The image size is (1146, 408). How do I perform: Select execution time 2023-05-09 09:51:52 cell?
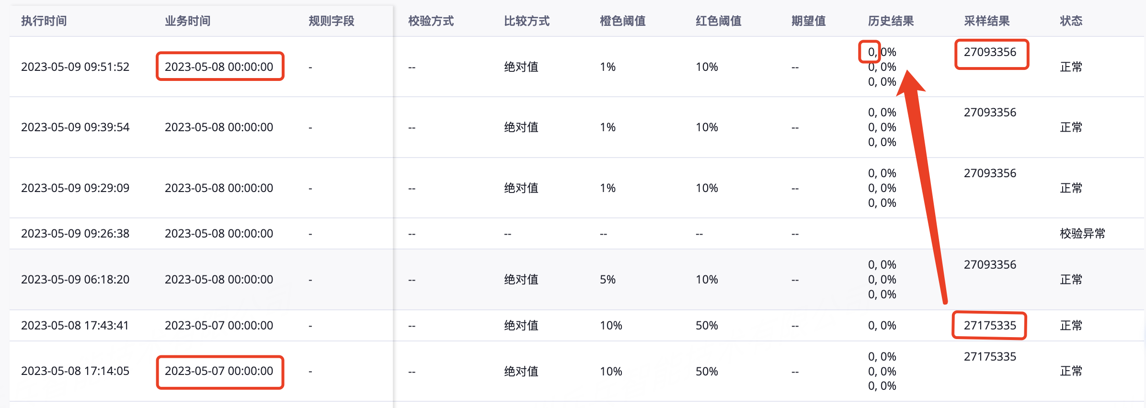[75, 67]
